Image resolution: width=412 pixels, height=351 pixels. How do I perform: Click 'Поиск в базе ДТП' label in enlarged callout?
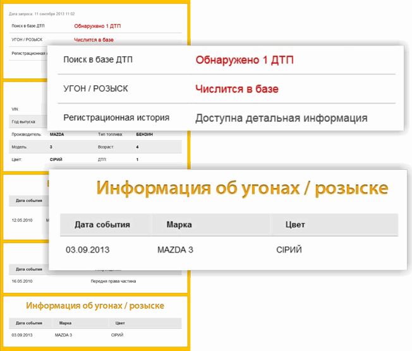tap(98, 59)
